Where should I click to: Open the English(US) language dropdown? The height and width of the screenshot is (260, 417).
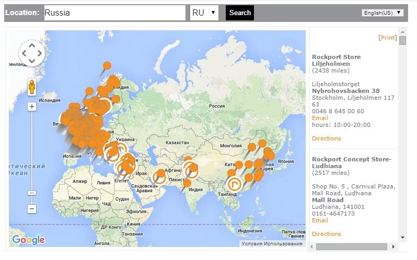[383, 13]
